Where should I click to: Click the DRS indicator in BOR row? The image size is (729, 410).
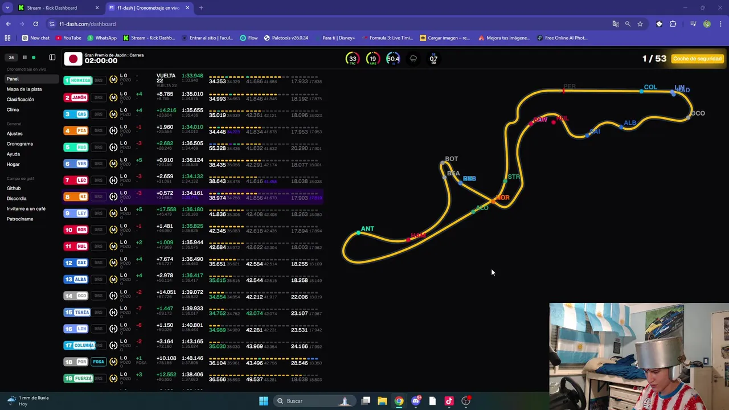click(99, 229)
